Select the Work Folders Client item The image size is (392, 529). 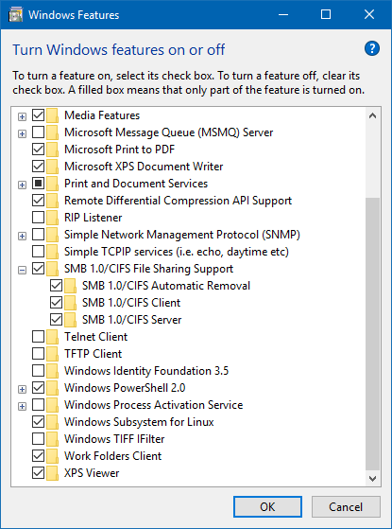(x=112, y=456)
